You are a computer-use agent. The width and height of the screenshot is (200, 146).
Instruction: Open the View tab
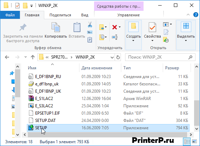click(x=85, y=15)
